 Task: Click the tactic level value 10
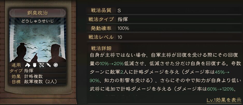point(120,37)
